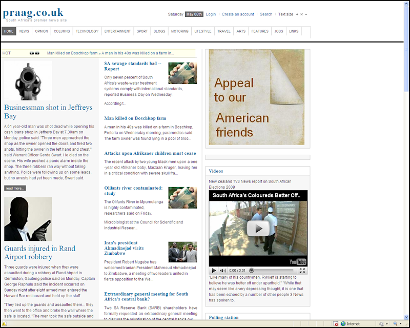
Task: Click the masked gunman image thumbnail
Action: tap(28, 219)
